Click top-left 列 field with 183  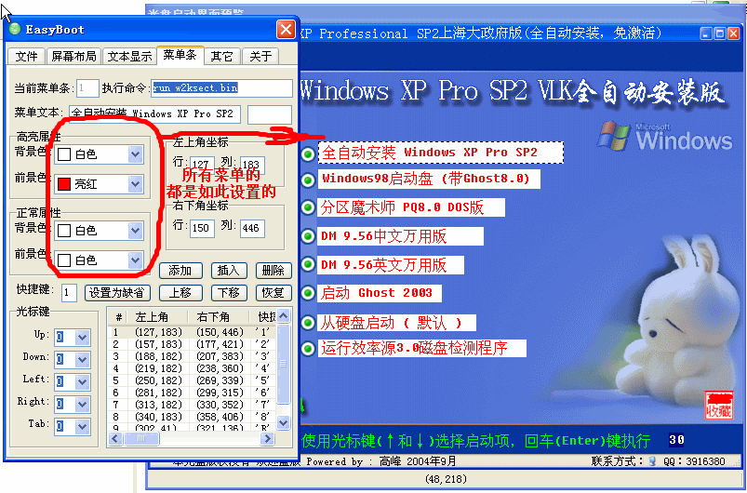(252, 165)
